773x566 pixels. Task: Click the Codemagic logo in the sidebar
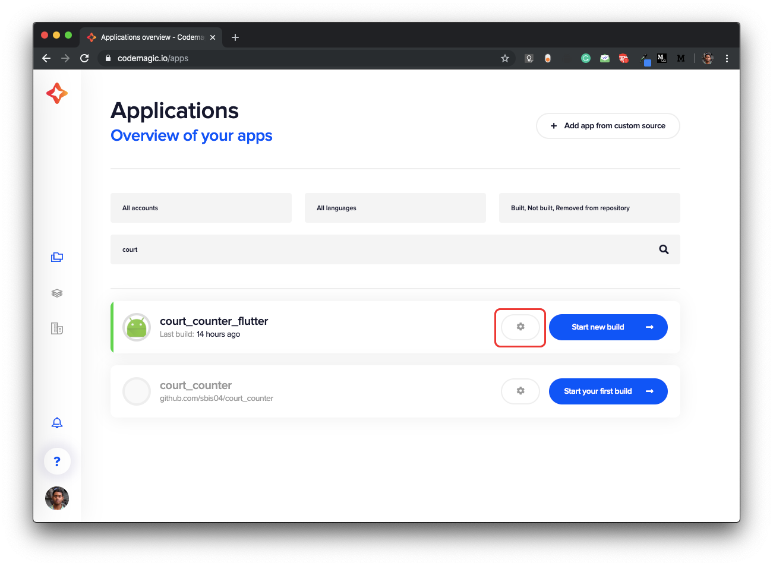[57, 93]
